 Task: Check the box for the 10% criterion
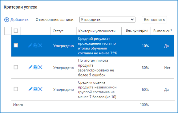(16, 45)
